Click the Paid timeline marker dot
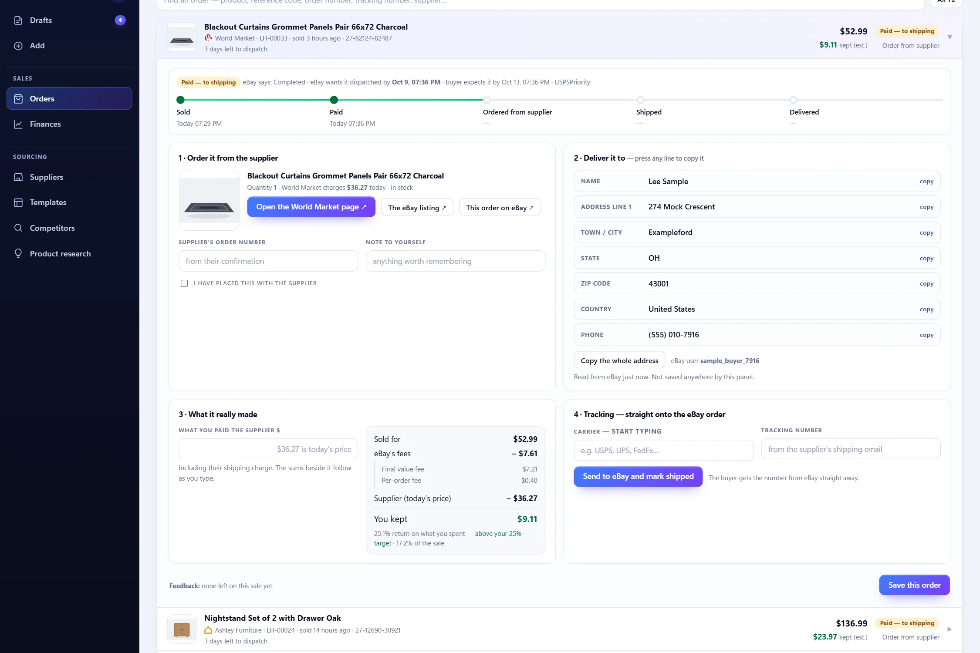The width and height of the screenshot is (980, 653). pos(334,100)
